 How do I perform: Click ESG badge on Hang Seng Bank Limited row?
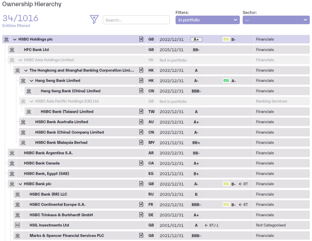(x=226, y=80)
